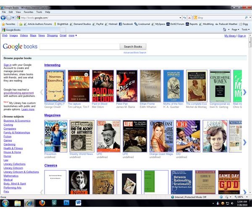Image resolution: width=252 pixels, height=209 pixels.
Task: Open the File menu
Action: [4, 12]
